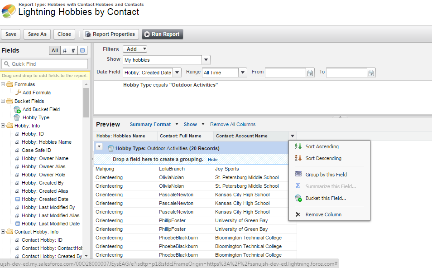
Task: Click the Formulas folder icon
Action: point(10,84)
